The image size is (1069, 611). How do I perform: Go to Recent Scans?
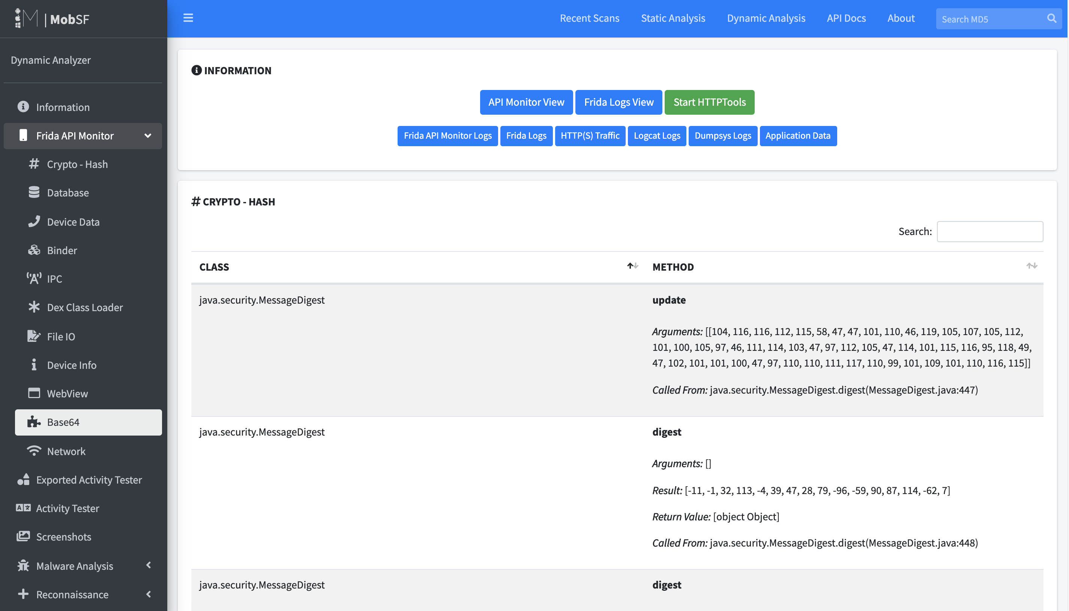[x=590, y=18]
